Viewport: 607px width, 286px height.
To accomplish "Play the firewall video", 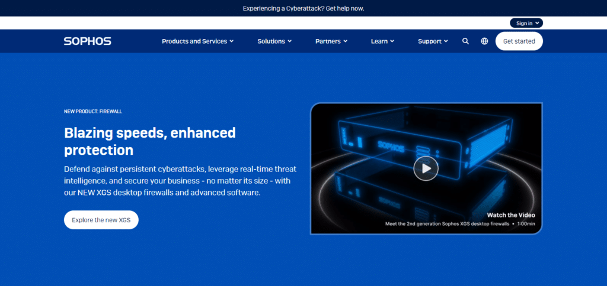I will point(426,168).
